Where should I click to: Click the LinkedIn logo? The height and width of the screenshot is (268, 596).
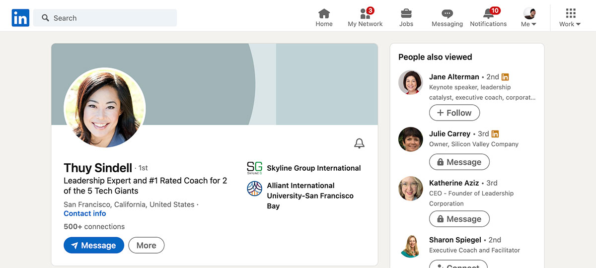[x=20, y=18]
